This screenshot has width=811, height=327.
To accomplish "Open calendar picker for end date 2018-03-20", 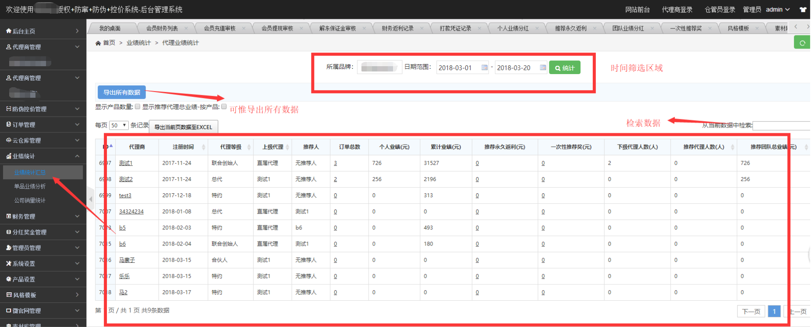I will click(543, 68).
